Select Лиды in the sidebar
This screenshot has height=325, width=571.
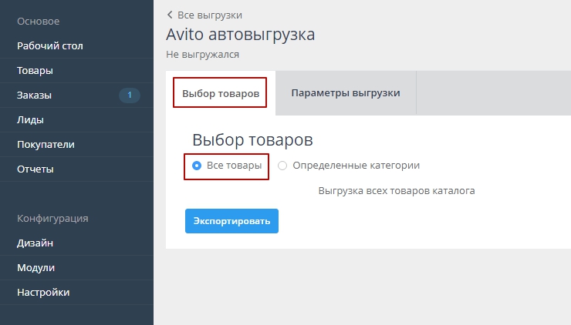(30, 120)
